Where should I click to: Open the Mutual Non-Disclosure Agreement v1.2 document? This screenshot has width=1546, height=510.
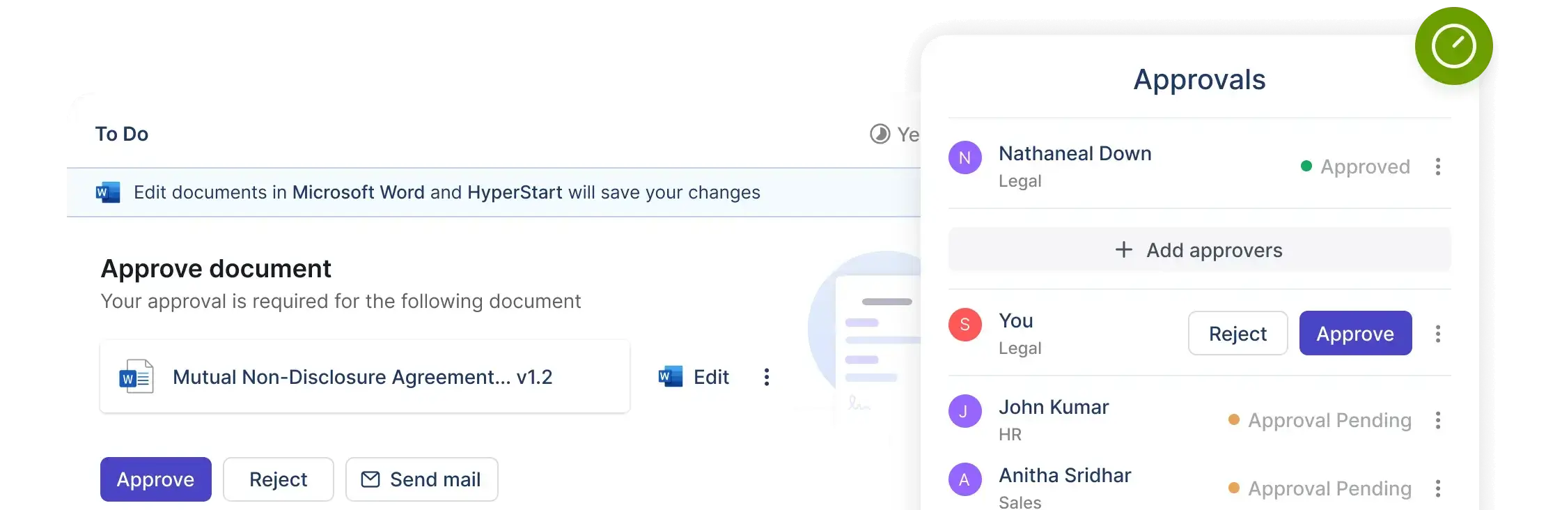tap(363, 377)
